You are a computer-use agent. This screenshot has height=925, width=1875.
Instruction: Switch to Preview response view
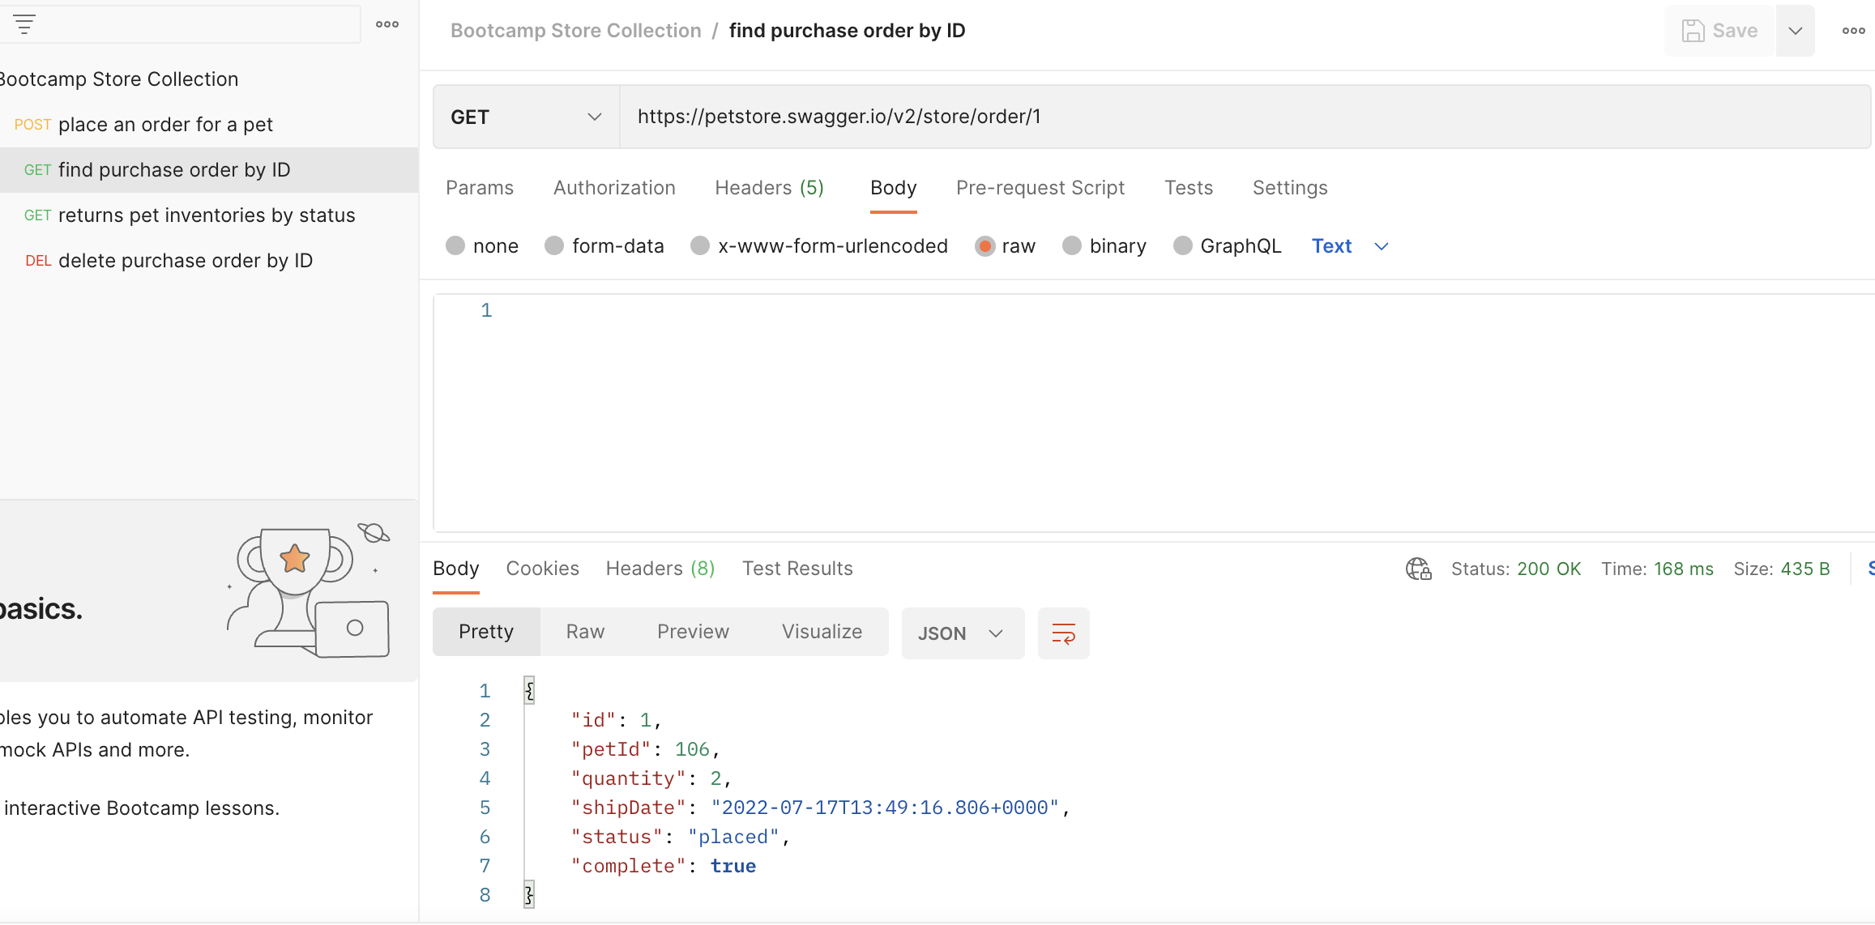point(693,632)
